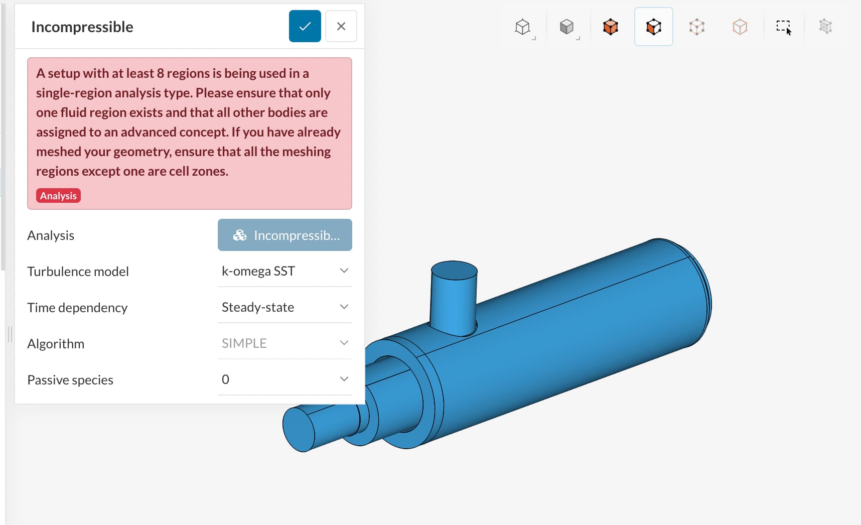Open the Turbulence model dropdown
861x525 pixels.
[344, 271]
